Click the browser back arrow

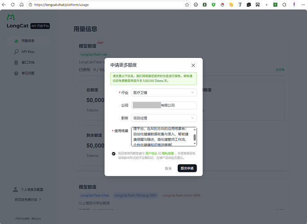point(4,4)
